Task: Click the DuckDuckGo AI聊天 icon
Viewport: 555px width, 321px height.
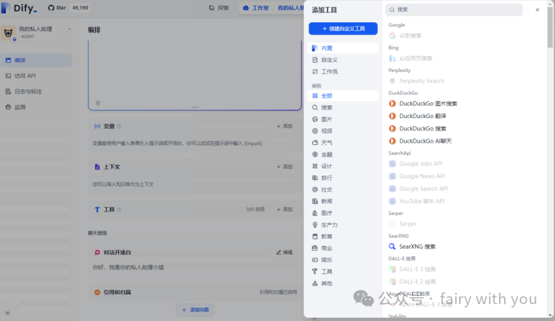Action: (393, 141)
